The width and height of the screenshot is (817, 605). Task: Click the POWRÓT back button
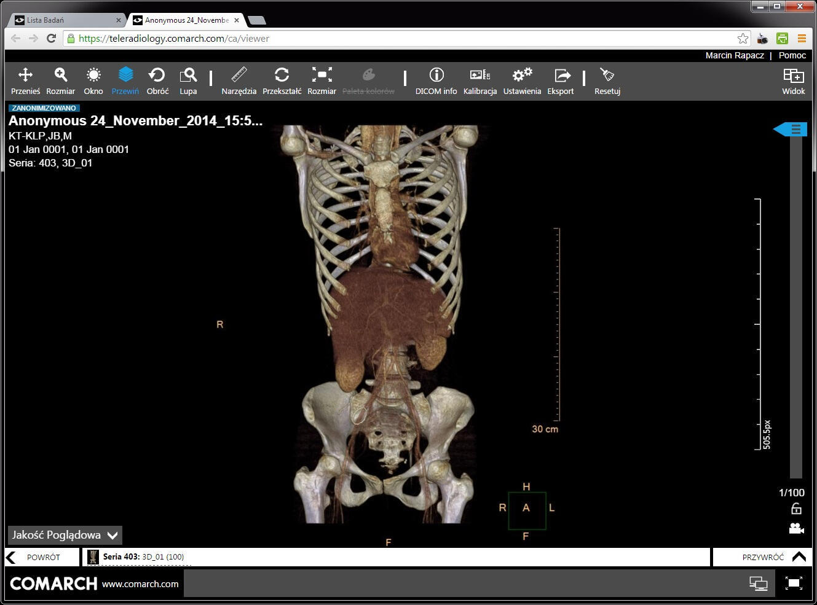[x=42, y=557]
